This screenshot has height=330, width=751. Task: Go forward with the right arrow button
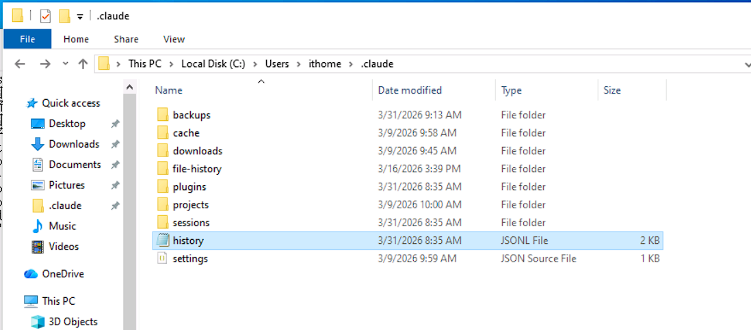click(45, 64)
